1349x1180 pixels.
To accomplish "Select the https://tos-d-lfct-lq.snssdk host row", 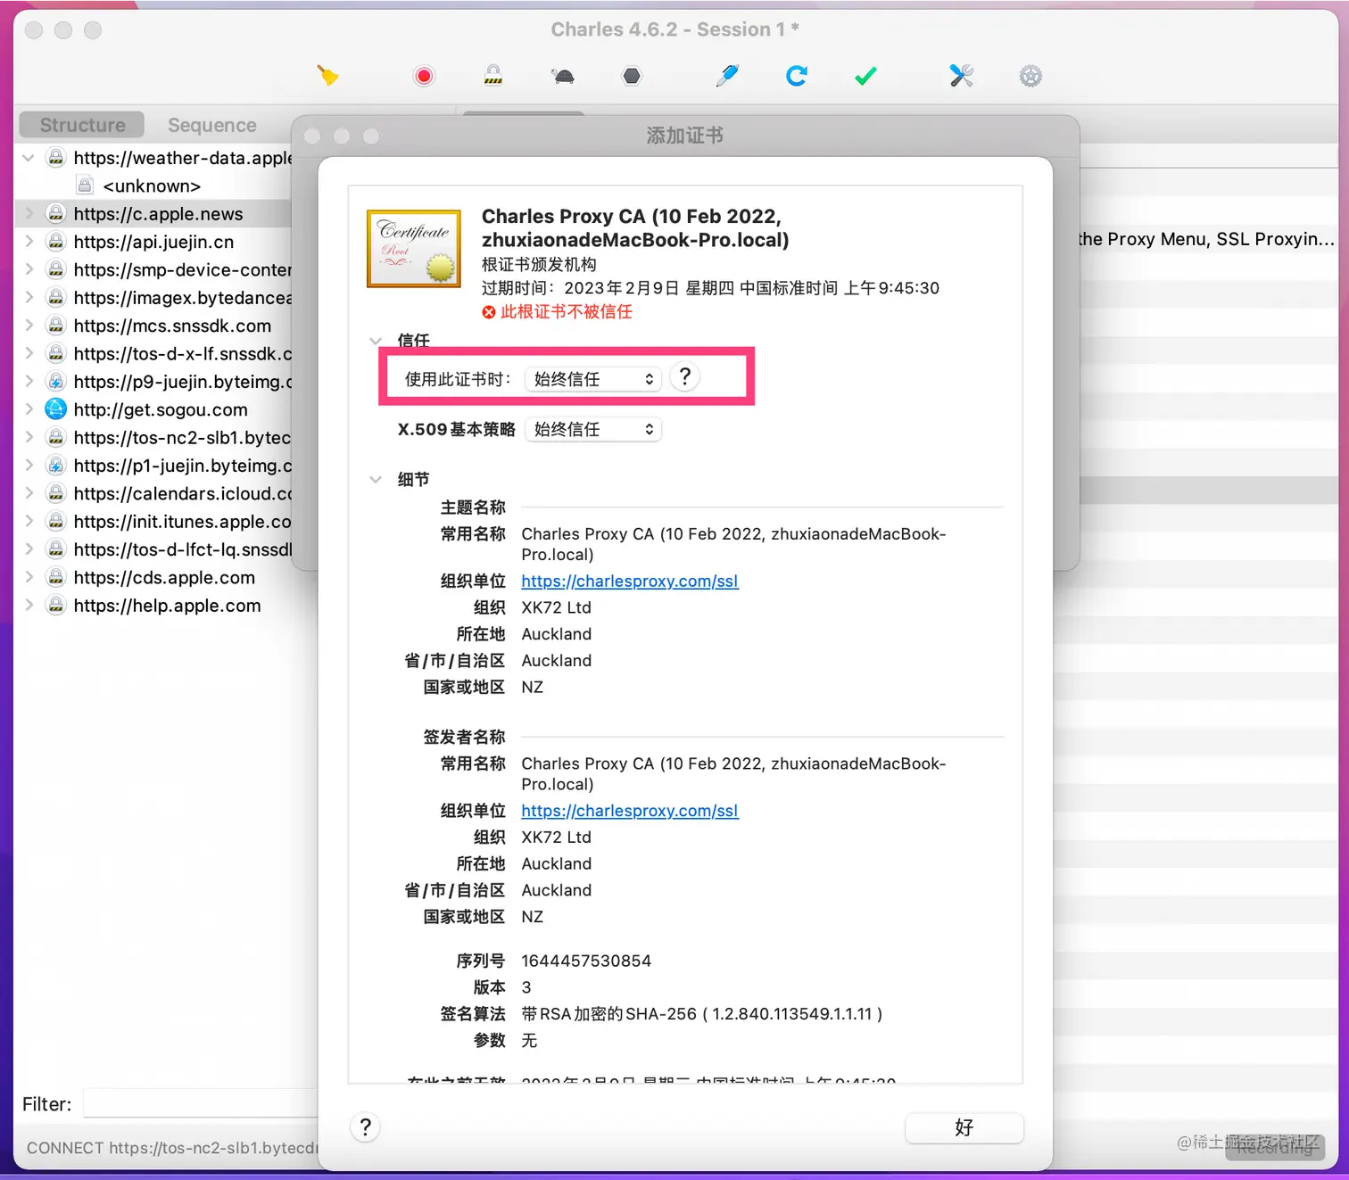I will (153, 549).
